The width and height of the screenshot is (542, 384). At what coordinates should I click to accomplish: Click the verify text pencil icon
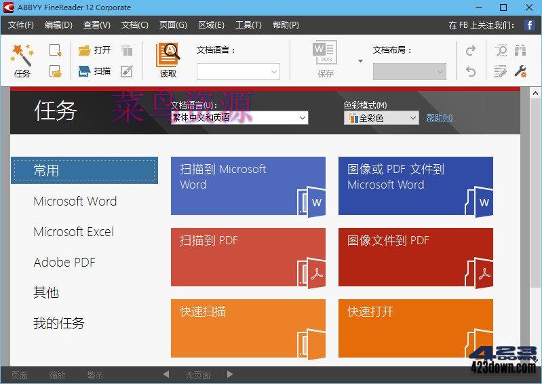pos(500,71)
